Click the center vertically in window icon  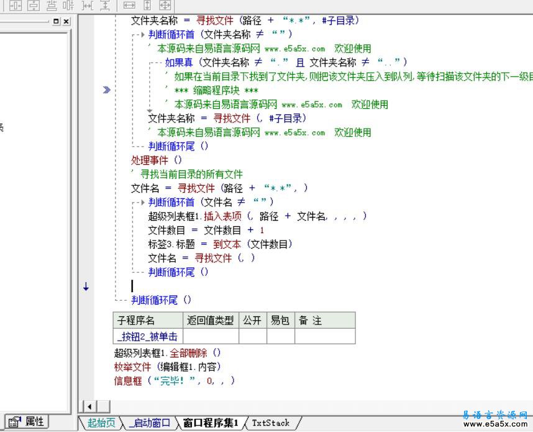pyautogui.click(x=34, y=6)
